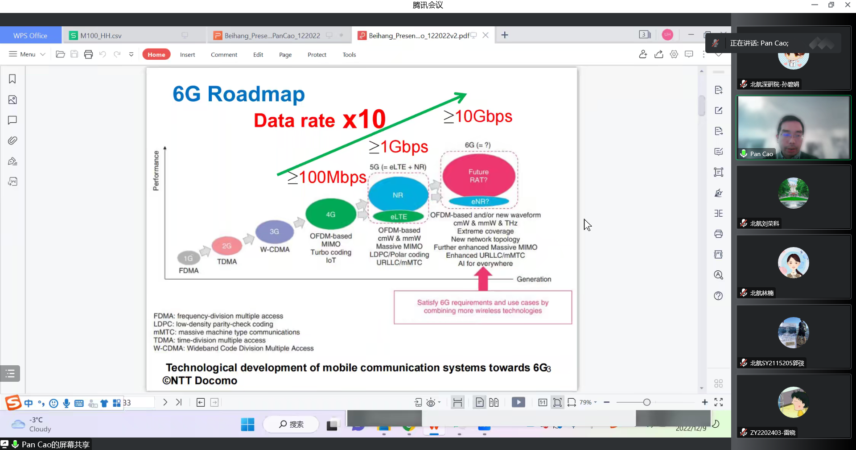Click the share arrow icon

point(658,54)
